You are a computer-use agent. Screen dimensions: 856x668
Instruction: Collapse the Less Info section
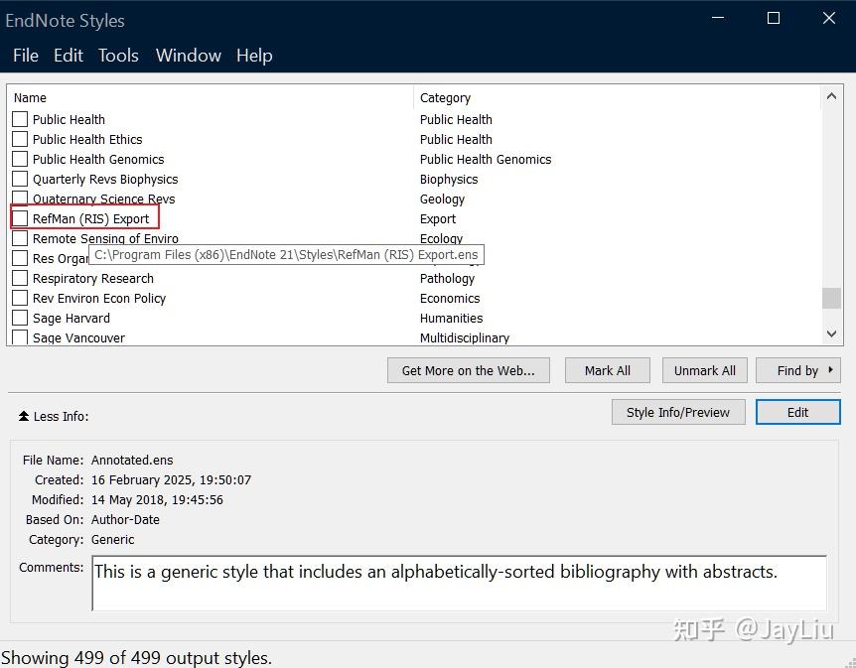(x=54, y=417)
